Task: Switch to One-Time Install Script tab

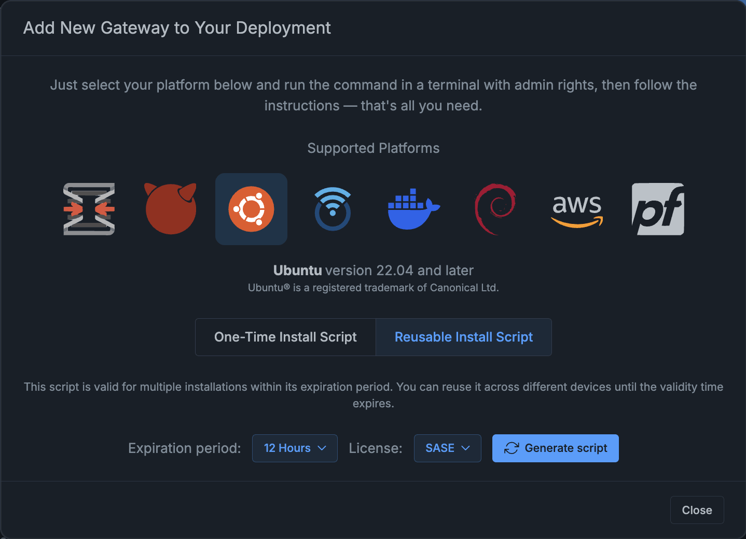Action: tap(285, 337)
